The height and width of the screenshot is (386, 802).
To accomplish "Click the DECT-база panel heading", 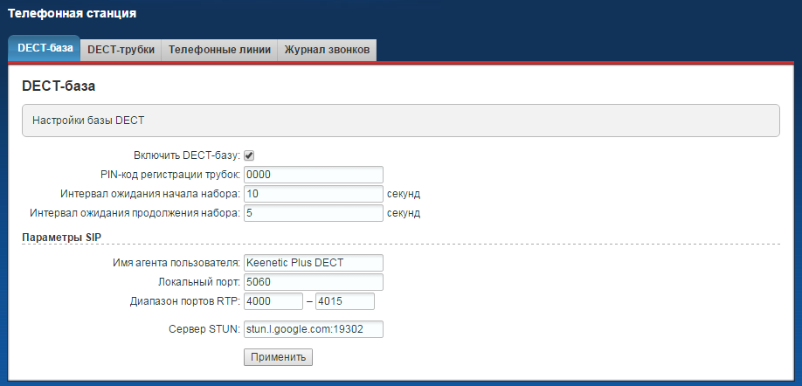I will [x=58, y=87].
